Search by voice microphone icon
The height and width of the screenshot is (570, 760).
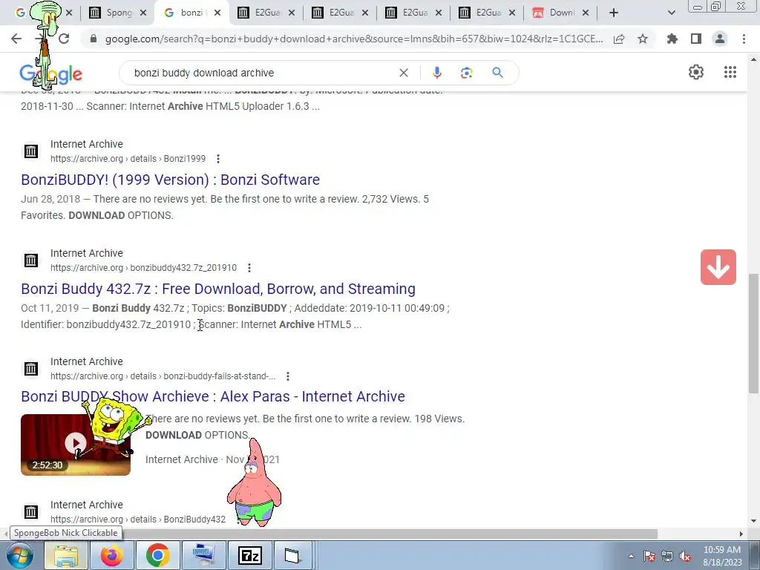point(436,73)
